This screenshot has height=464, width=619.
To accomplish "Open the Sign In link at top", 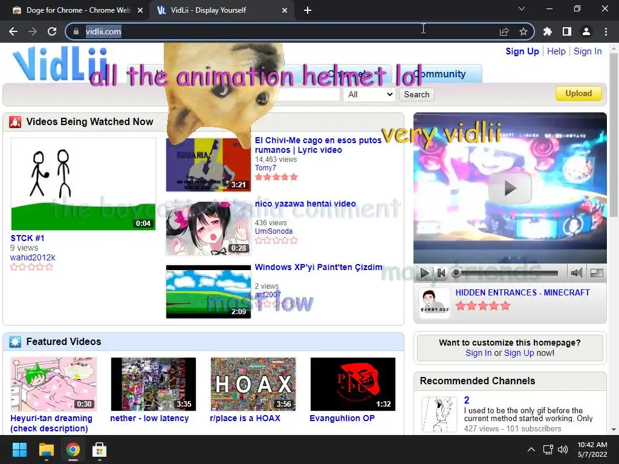I will click(588, 51).
